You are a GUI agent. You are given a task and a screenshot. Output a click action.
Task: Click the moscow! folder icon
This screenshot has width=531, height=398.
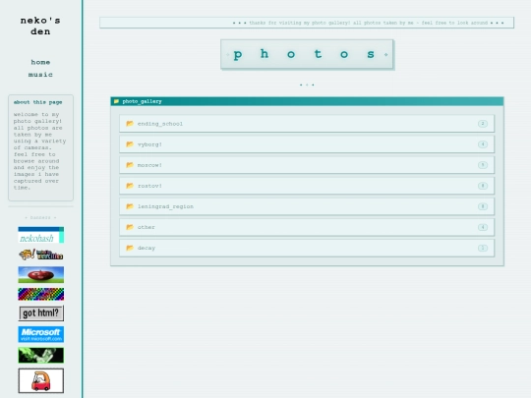point(130,165)
